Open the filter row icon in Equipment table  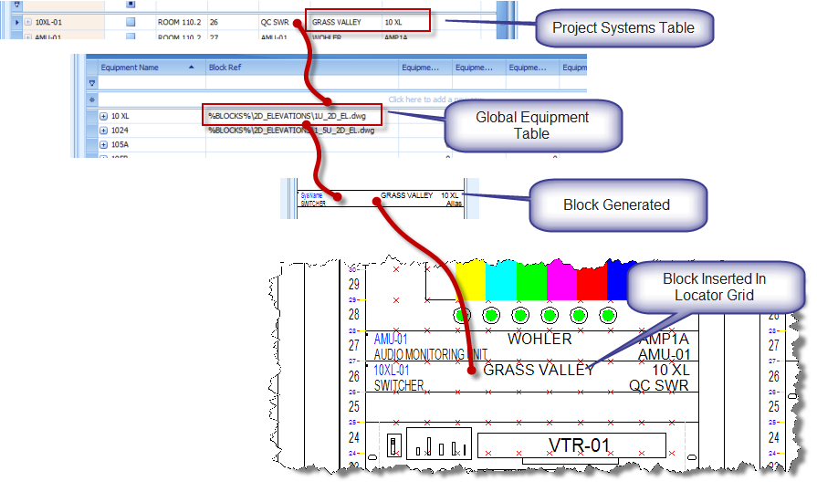(x=92, y=83)
